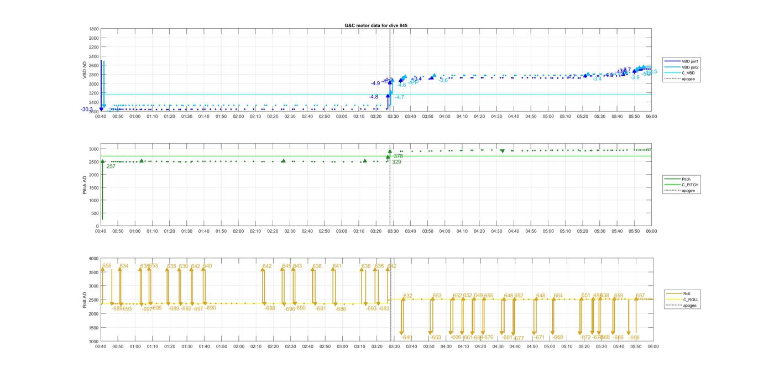The image size is (774, 383).
Task: Click the downward triangle marker in Pitch plot
Action: pos(502,151)
